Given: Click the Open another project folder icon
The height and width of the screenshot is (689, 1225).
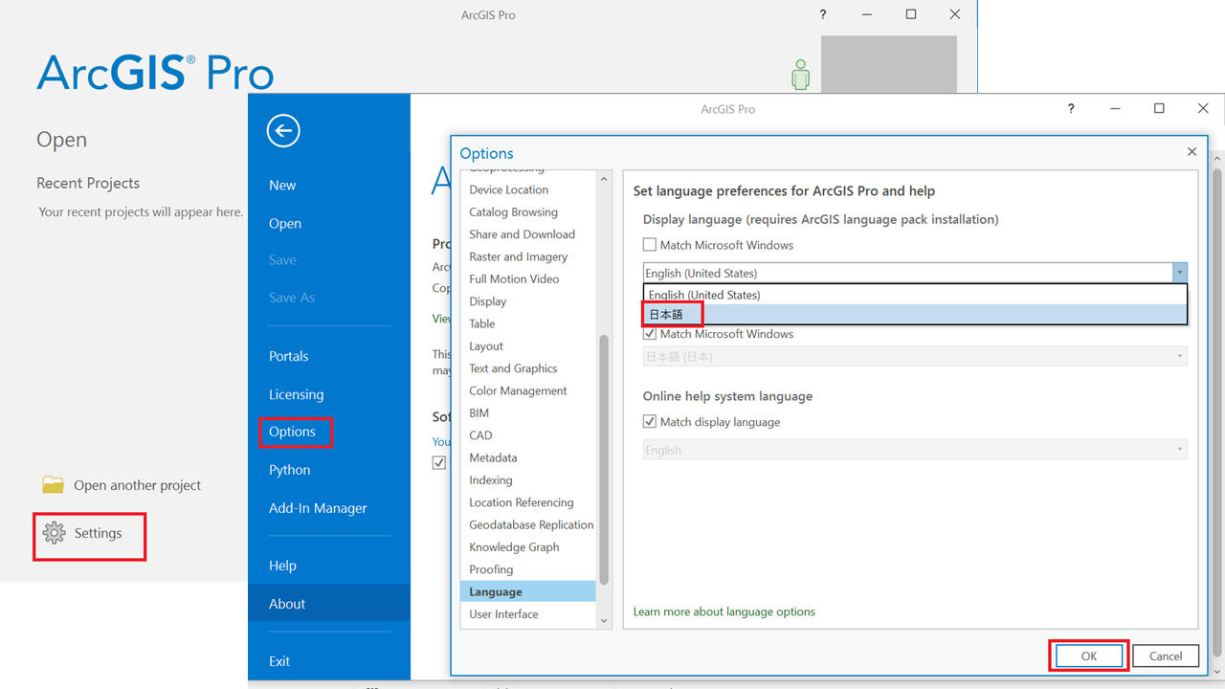Looking at the screenshot, I should 54,485.
